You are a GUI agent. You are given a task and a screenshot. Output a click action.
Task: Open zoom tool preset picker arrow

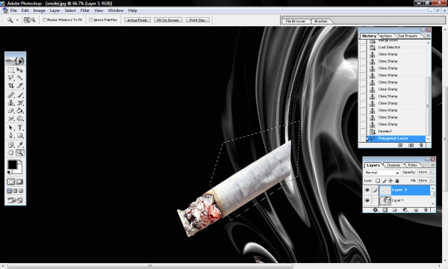click(x=17, y=20)
